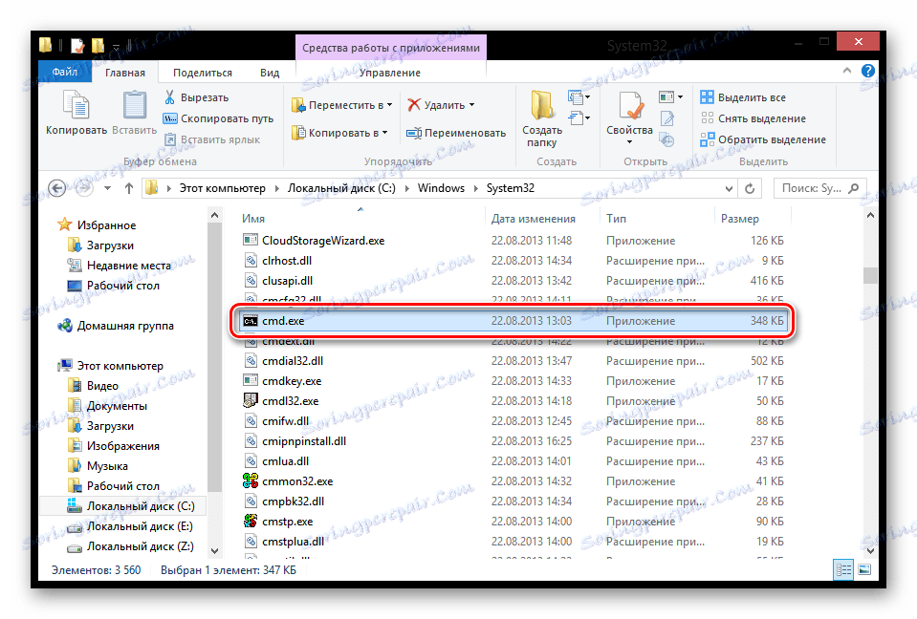917x619 pixels.
Task: Expand the New item dropdown in Create group
Action: coord(579,96)
